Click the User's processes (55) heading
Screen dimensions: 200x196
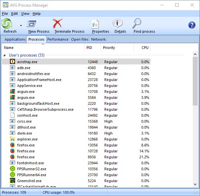[27, 55]
